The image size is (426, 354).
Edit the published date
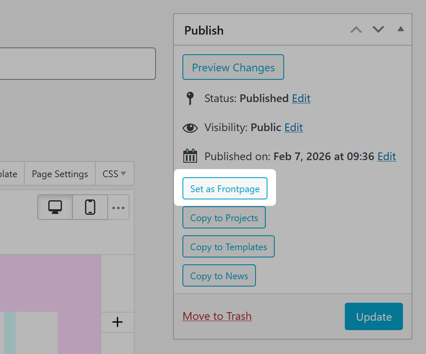(x=387, y=156)
